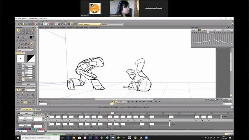Uncheck the first yellow checked box in tool panel
The image size is (249, 140).
[x=23, y=78]
